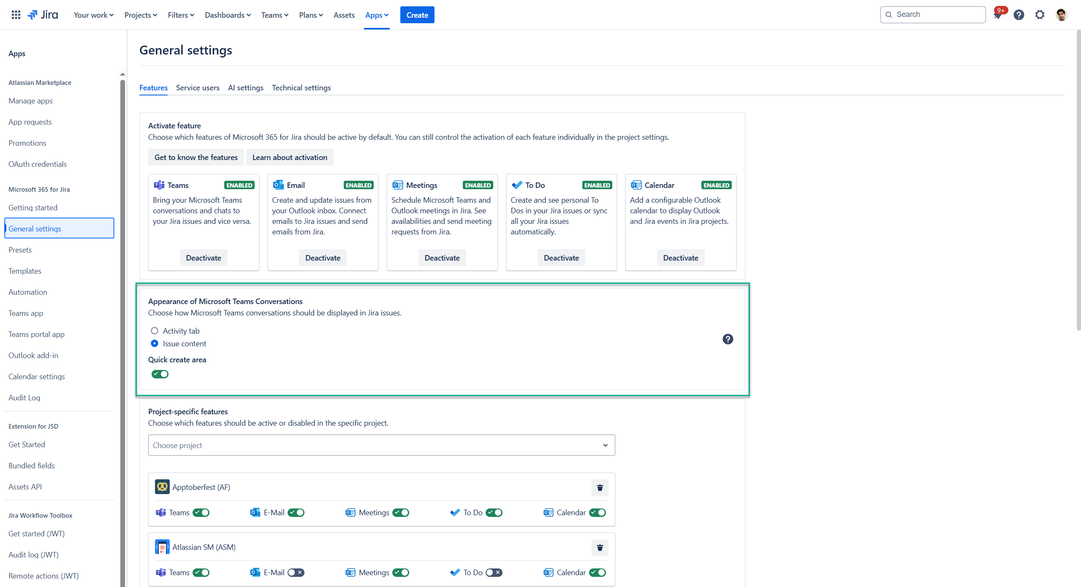The image size is (1081, 587).
Task: Click the Create button
Action: tap(417, 15)
